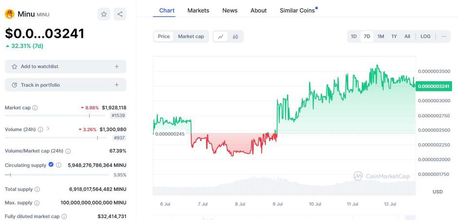Toggle chart to Market cap view

(x=191, y=36)
